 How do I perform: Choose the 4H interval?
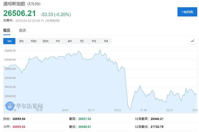point(69,41)
